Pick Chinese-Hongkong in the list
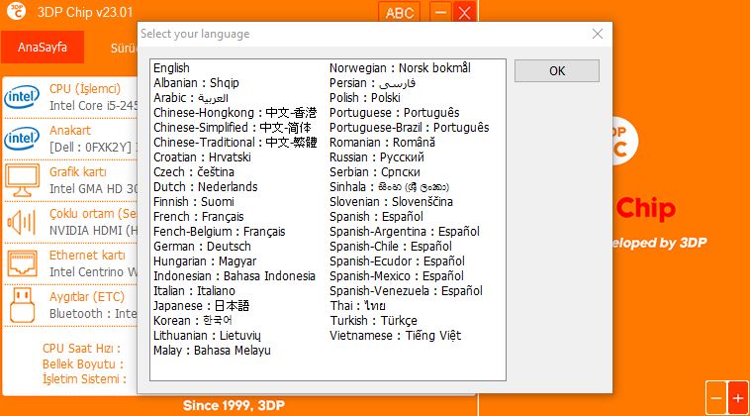Viewport: 750px width, 416px height. [x=234, y=113]
